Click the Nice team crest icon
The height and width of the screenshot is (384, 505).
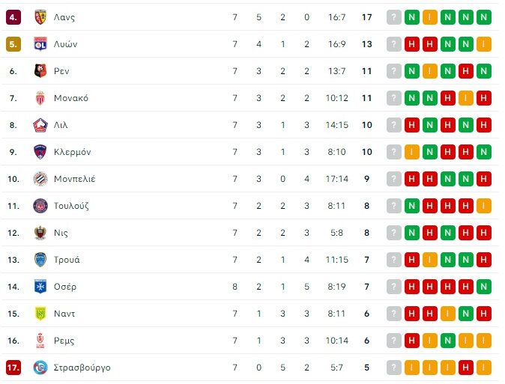(x=40, y=233)
